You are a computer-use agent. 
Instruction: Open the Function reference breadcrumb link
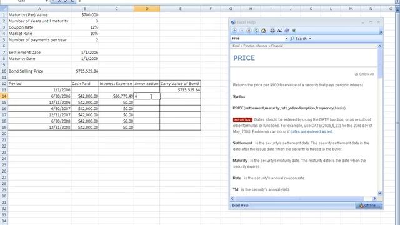[x=256, y=46]
